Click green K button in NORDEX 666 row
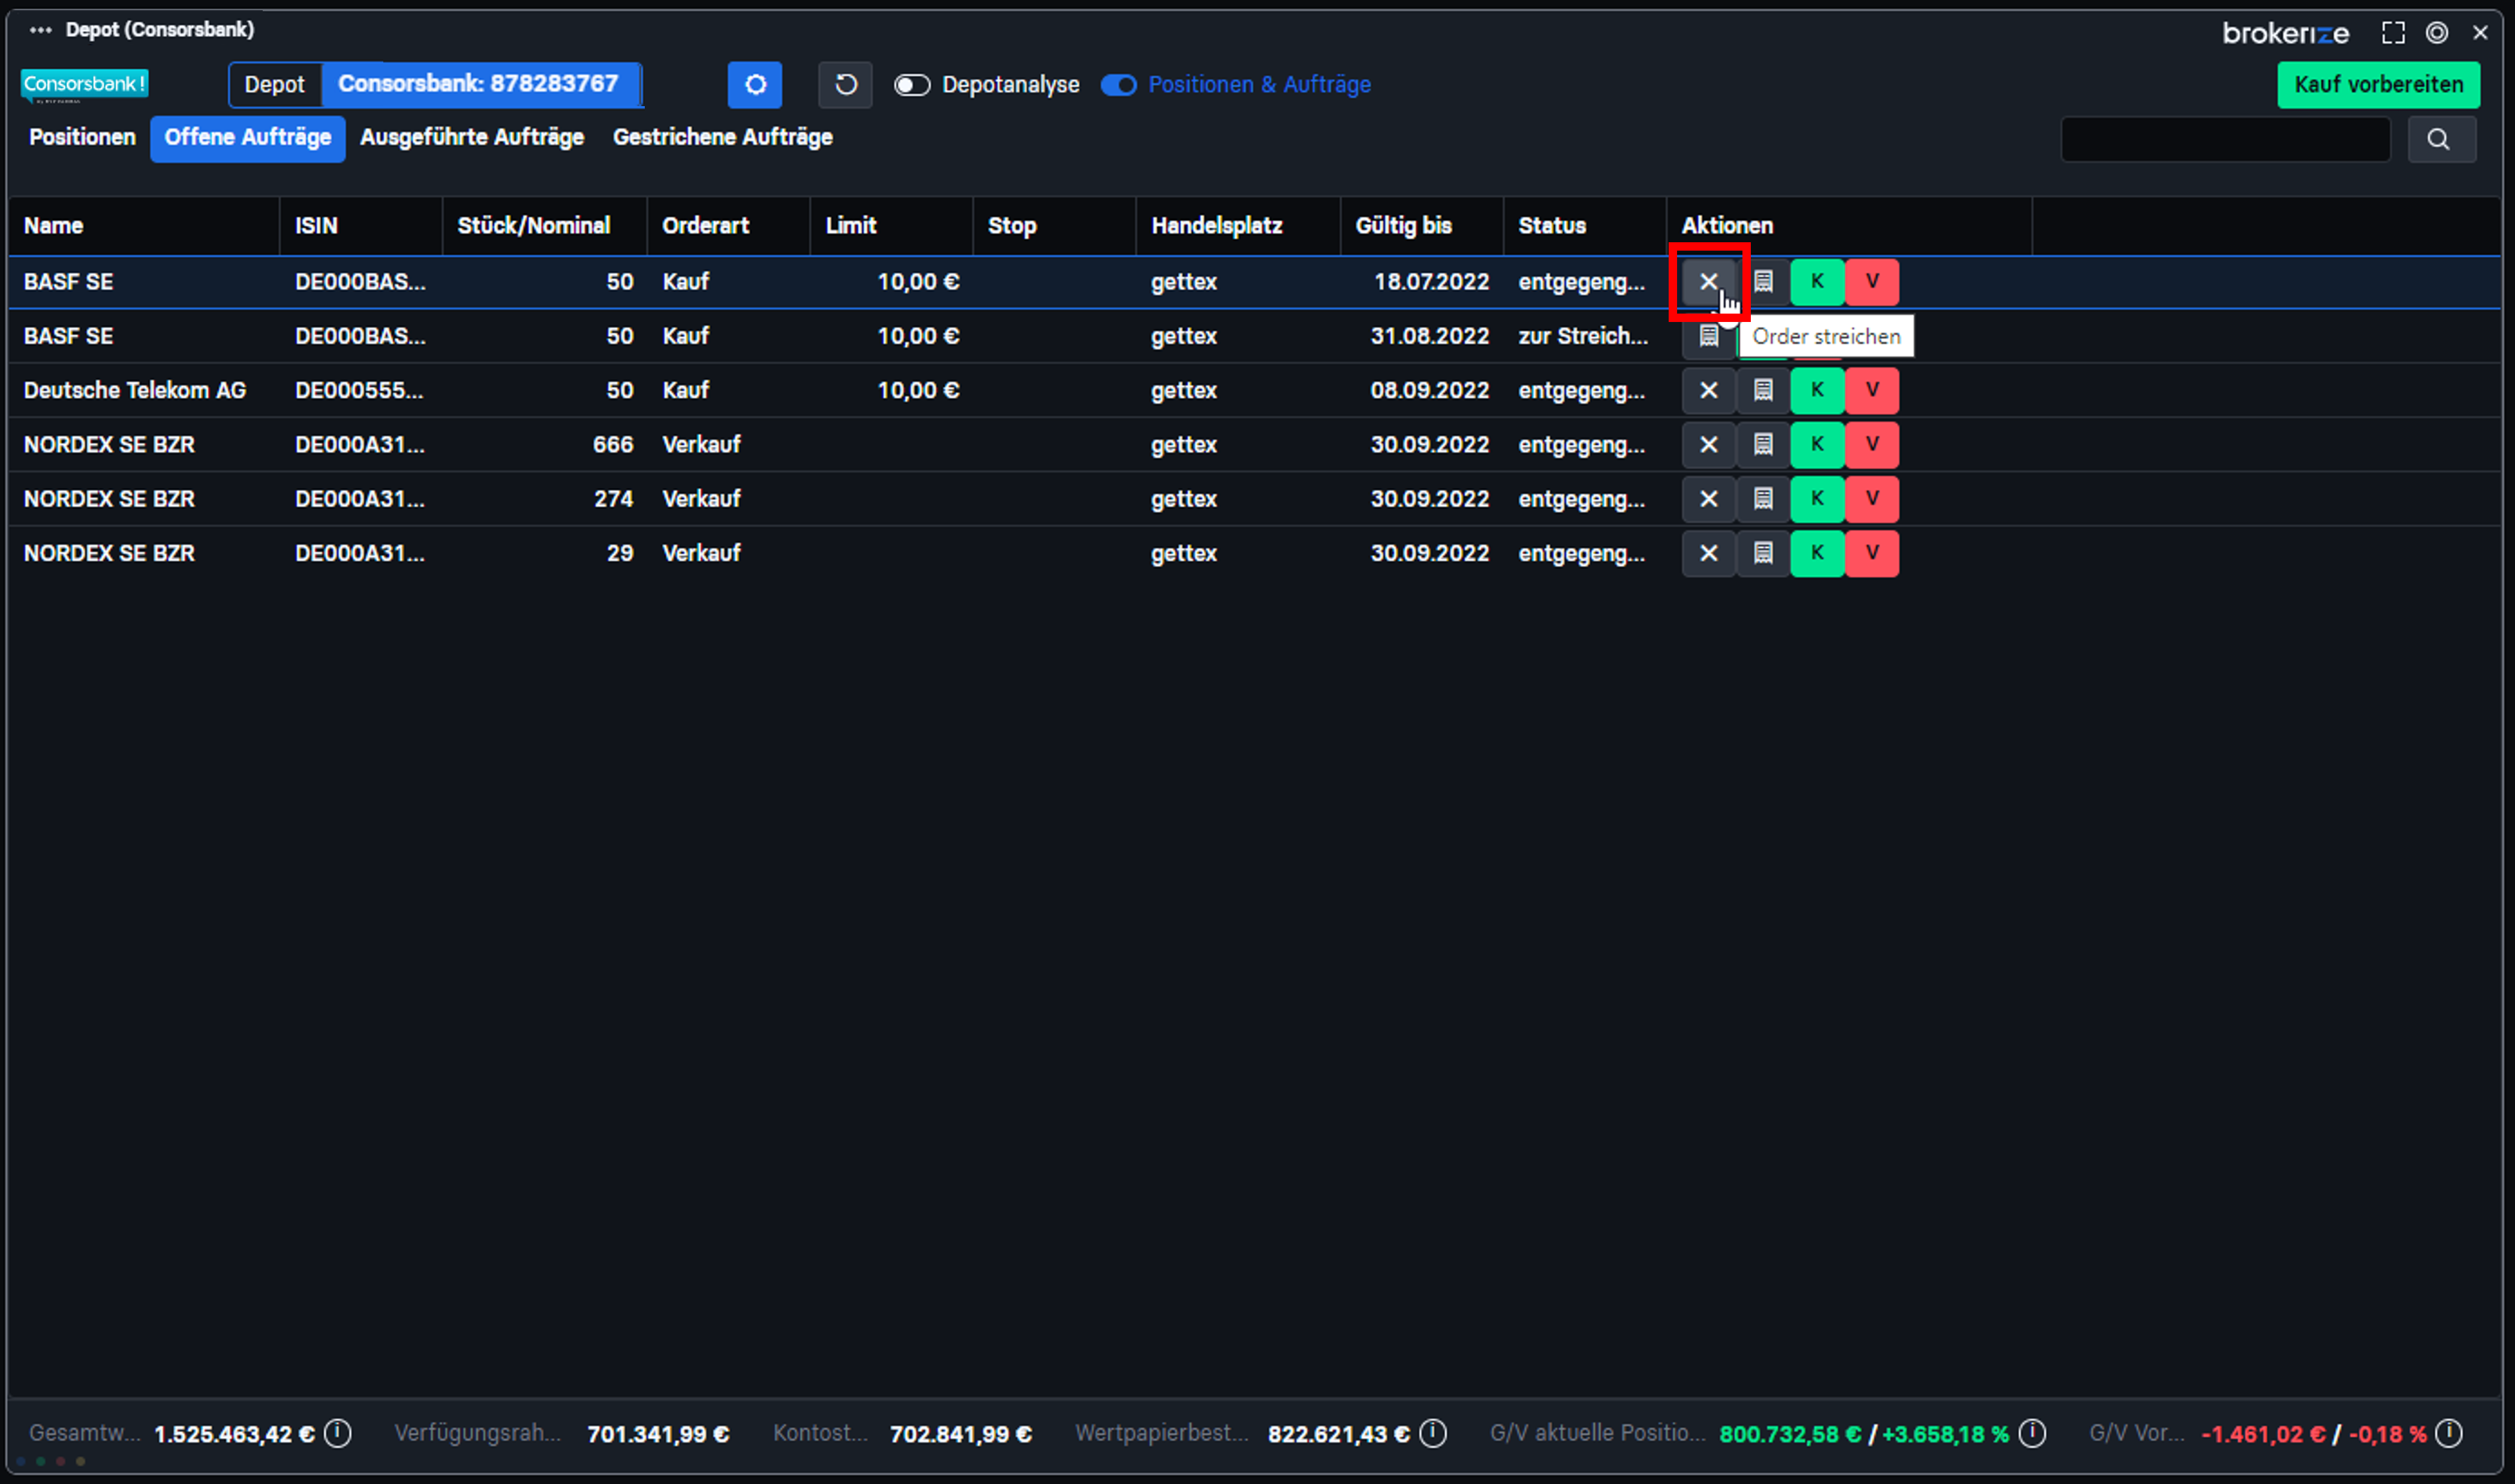Viewport: 2515px width, 1484px height. click(x=1817, y=444)
